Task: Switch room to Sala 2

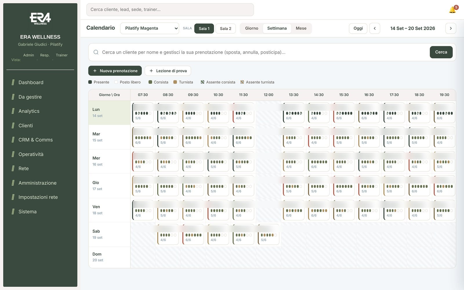Action: tap(226, 28)
